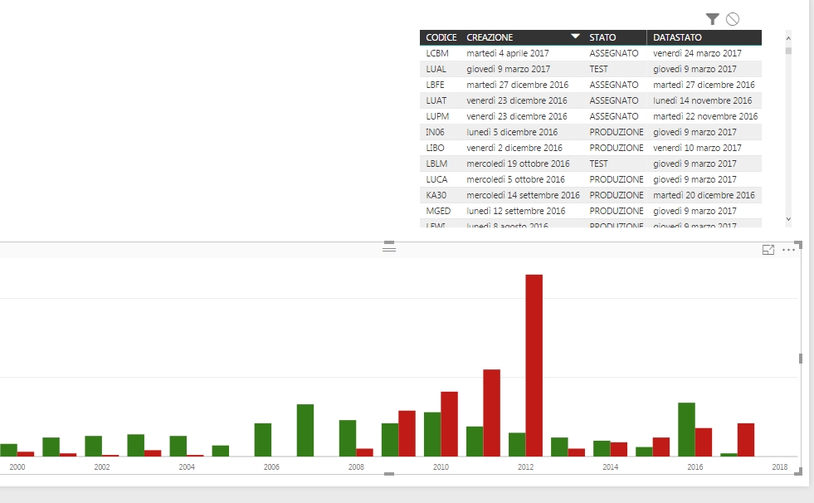Click 'lunedì 12 settembre 2016' cell

[x=516, y=211]
